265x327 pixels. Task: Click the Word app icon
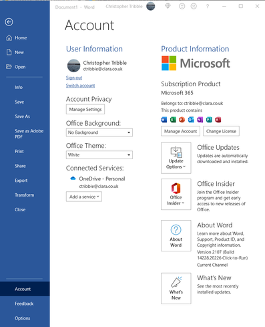164,120
